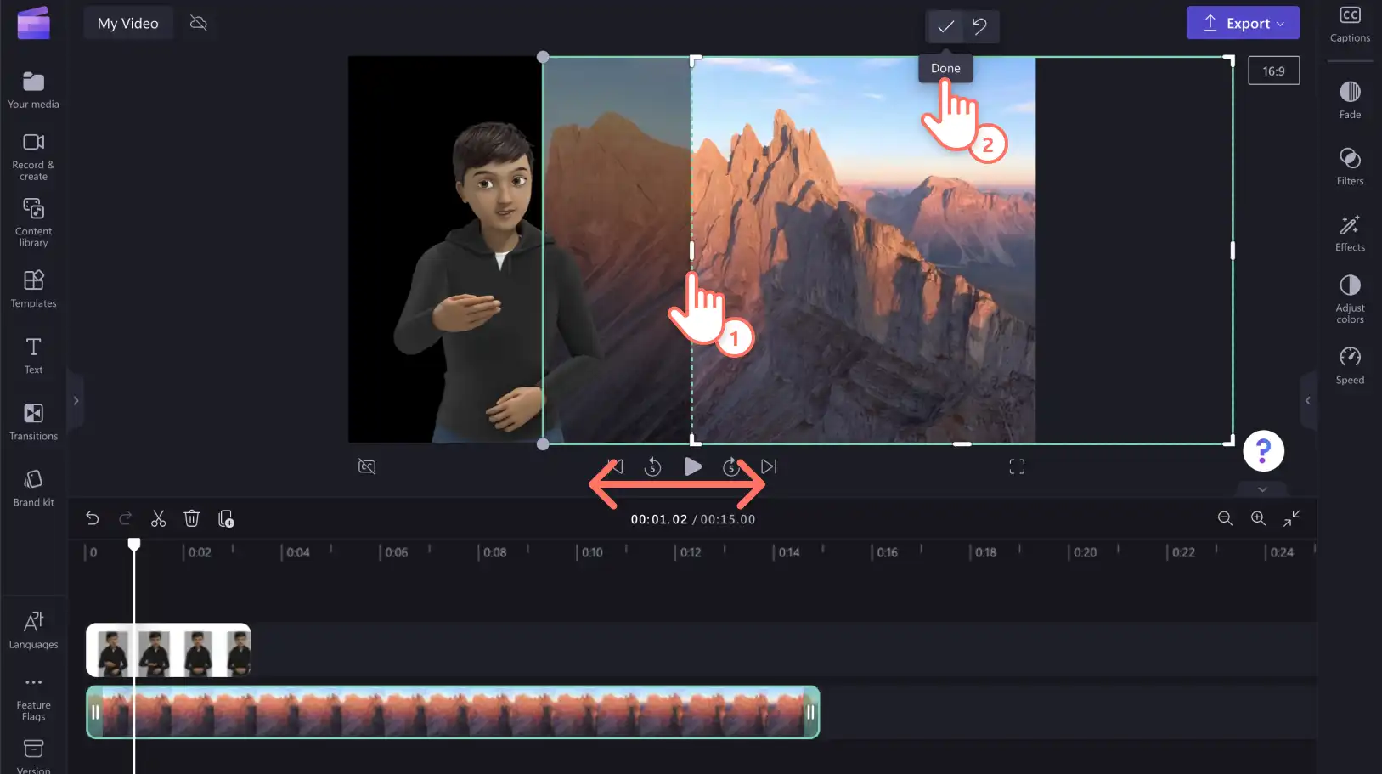This screenshot has height=774, width=1382.
Task: Open the Speed panel
Action: (1350, 365)
